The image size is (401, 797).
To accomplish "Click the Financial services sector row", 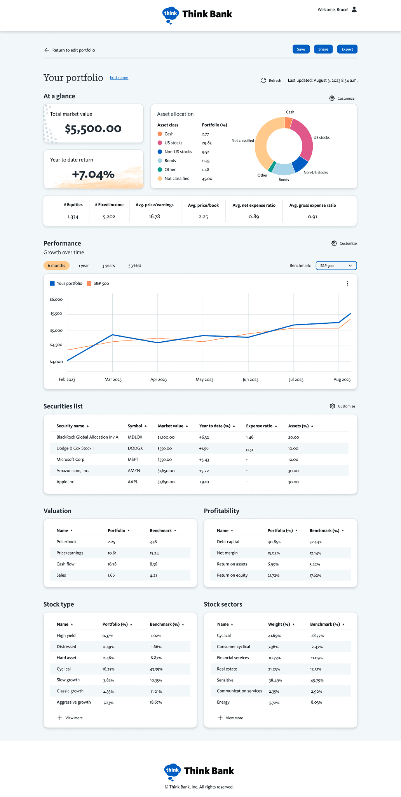I will [x=281, y=658].
